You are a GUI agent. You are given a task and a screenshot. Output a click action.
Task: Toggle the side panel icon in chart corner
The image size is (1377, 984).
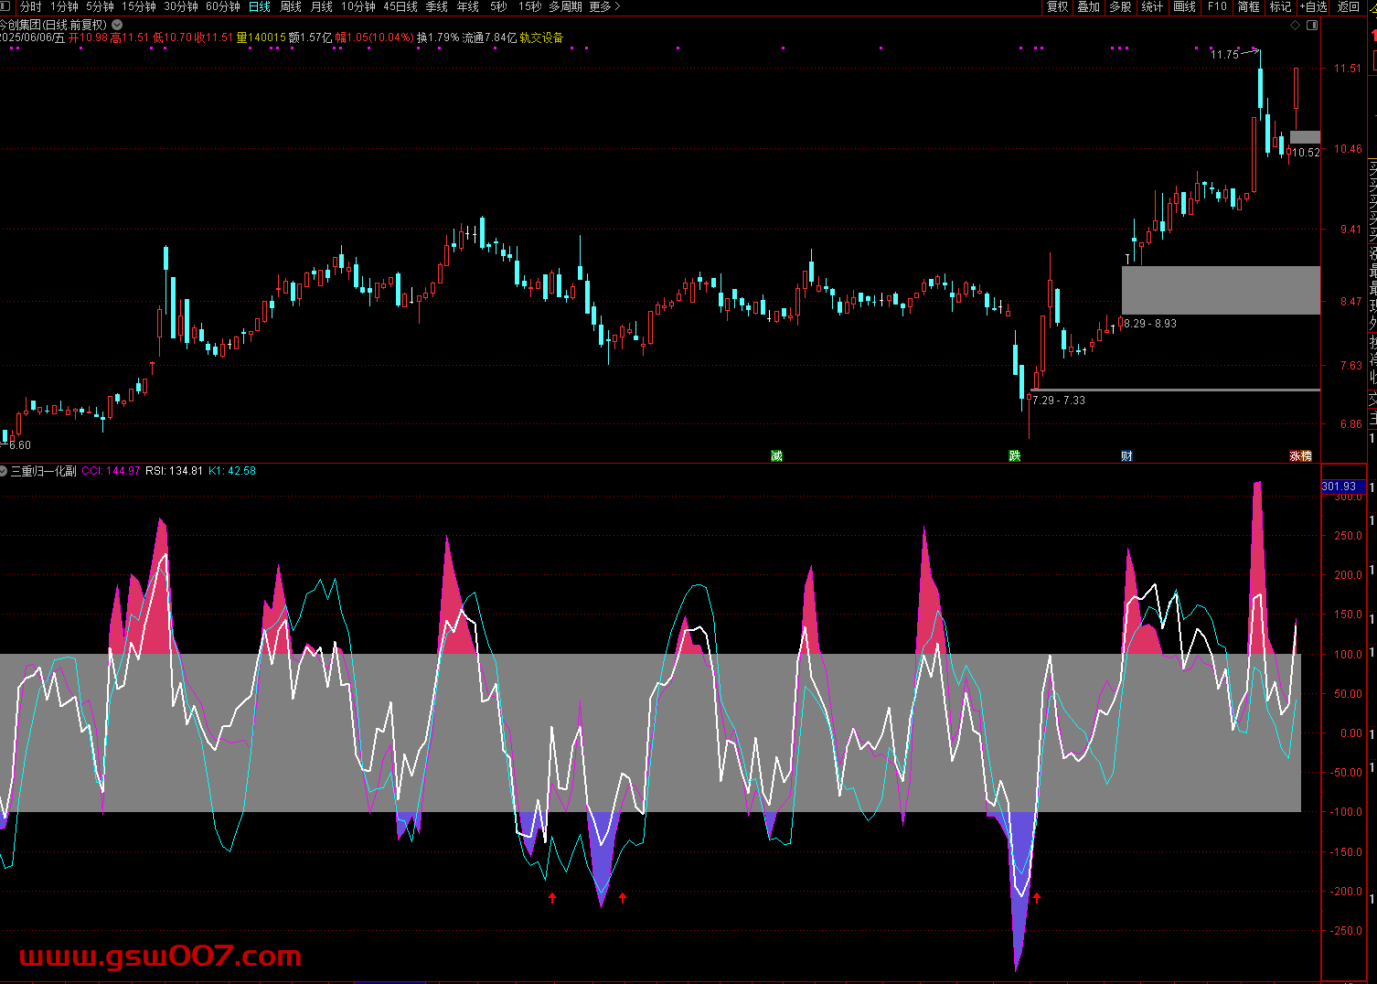[1312, 25]
